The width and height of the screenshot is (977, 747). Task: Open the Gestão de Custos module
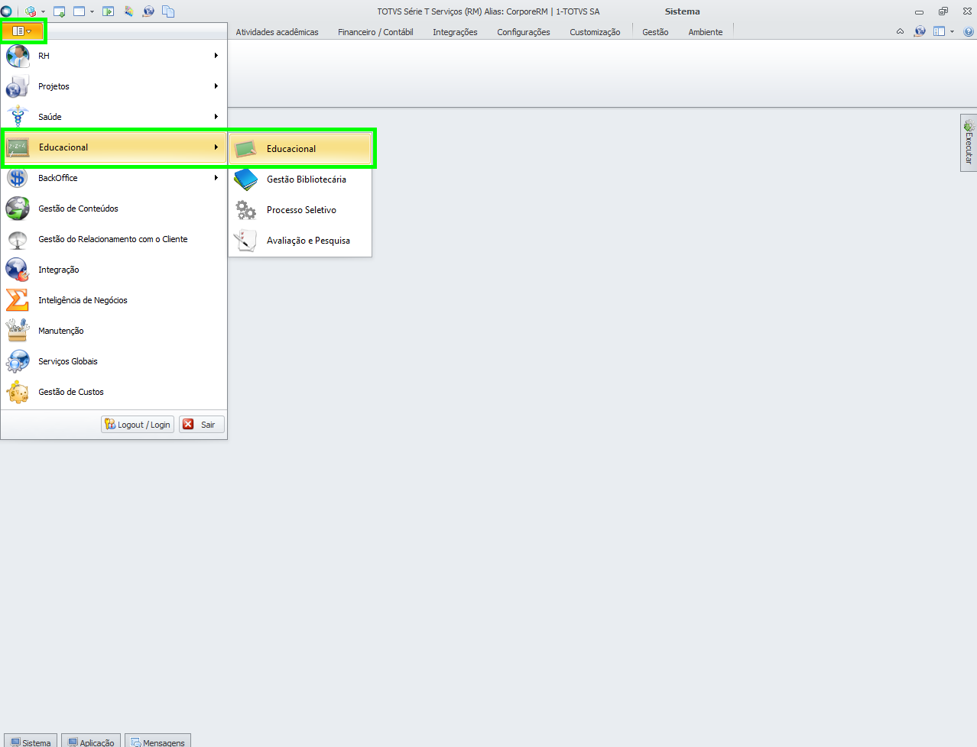tap(114, 392)
